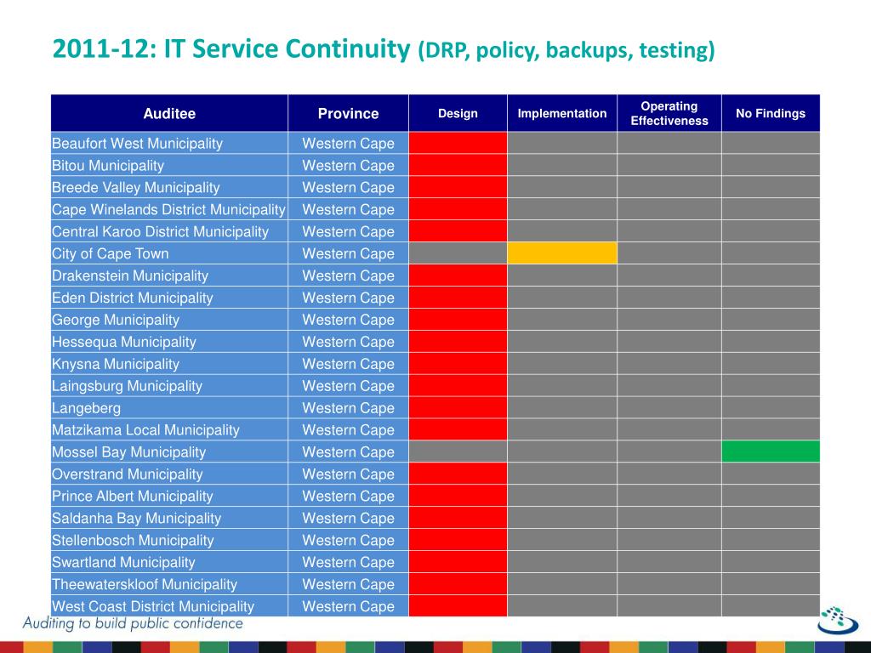This screenshot has height=653, width=871.
Task: Click the Langeberg row label
Action: pyautogui.click(x=86, y=407)
